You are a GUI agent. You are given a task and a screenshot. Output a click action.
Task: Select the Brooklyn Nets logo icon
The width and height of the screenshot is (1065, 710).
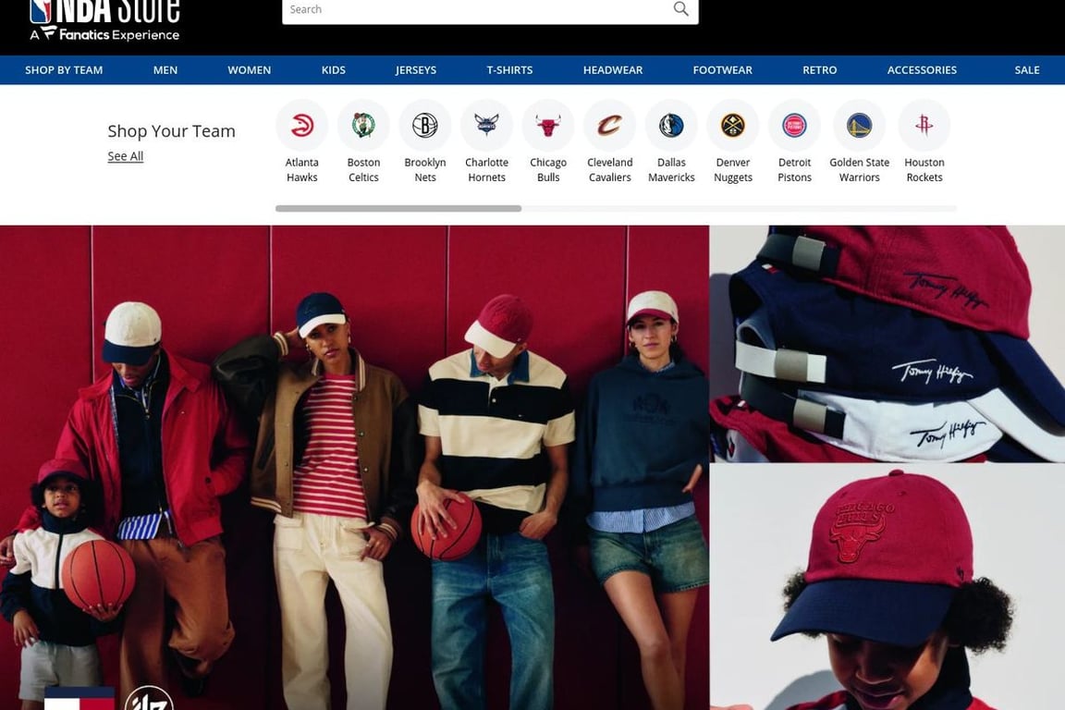click(x=425, y=126)
